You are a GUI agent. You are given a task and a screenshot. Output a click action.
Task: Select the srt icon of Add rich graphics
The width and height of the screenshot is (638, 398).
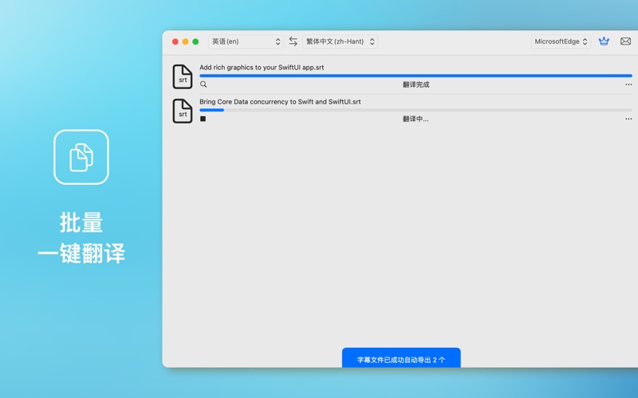tap(183, 76)
